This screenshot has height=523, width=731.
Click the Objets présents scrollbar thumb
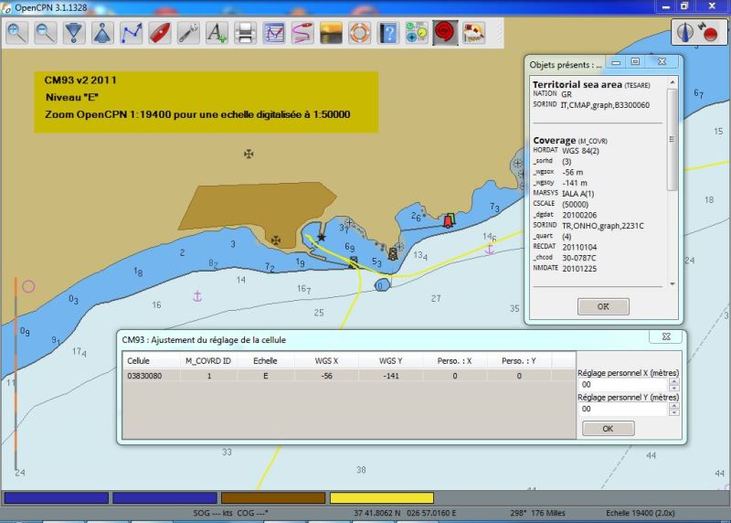coord(672,139)
